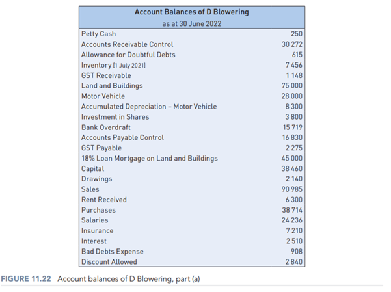Click the Capital value 38 460
This screenshot has height=292, width=391.
292,168
